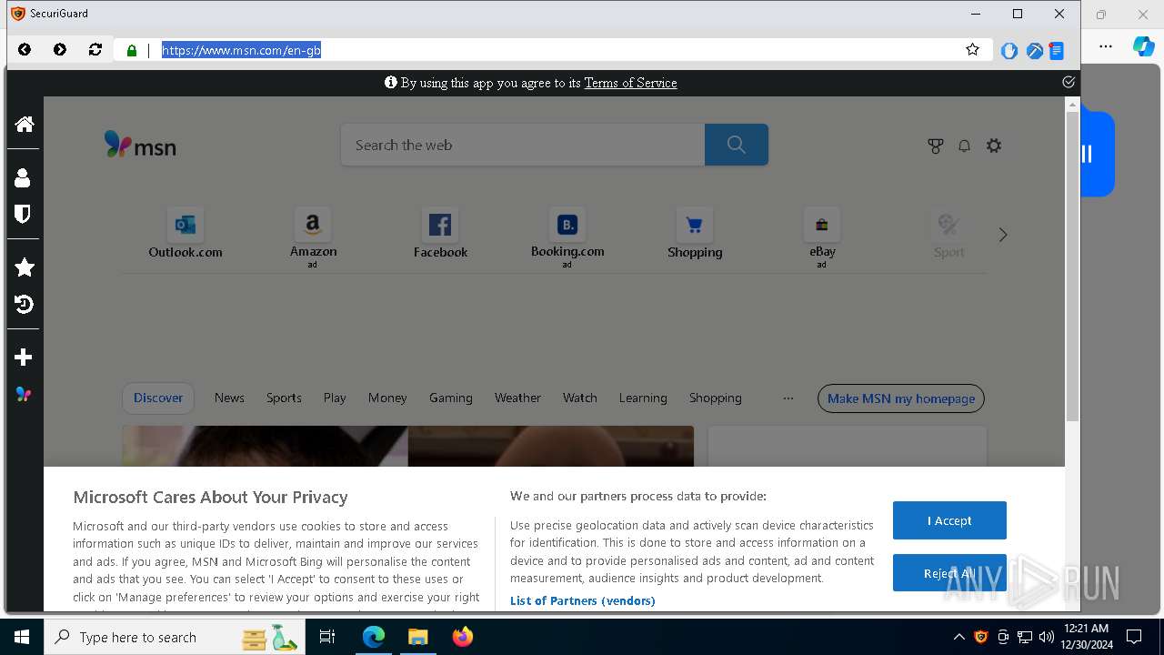Open the blue notes extension icon
Image resolution: width=1164 pixels, height=655 pixels.
1057,51
